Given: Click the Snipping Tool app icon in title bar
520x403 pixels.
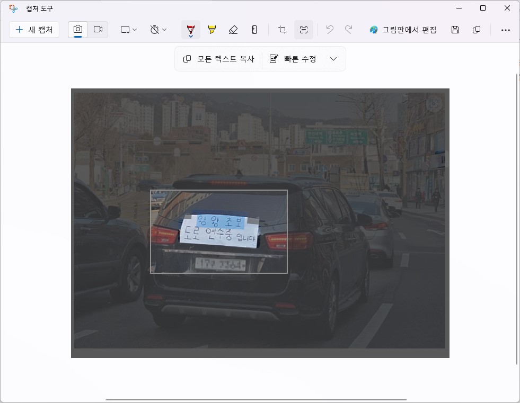Looking at the screenshot, I should tap(13, 8).
